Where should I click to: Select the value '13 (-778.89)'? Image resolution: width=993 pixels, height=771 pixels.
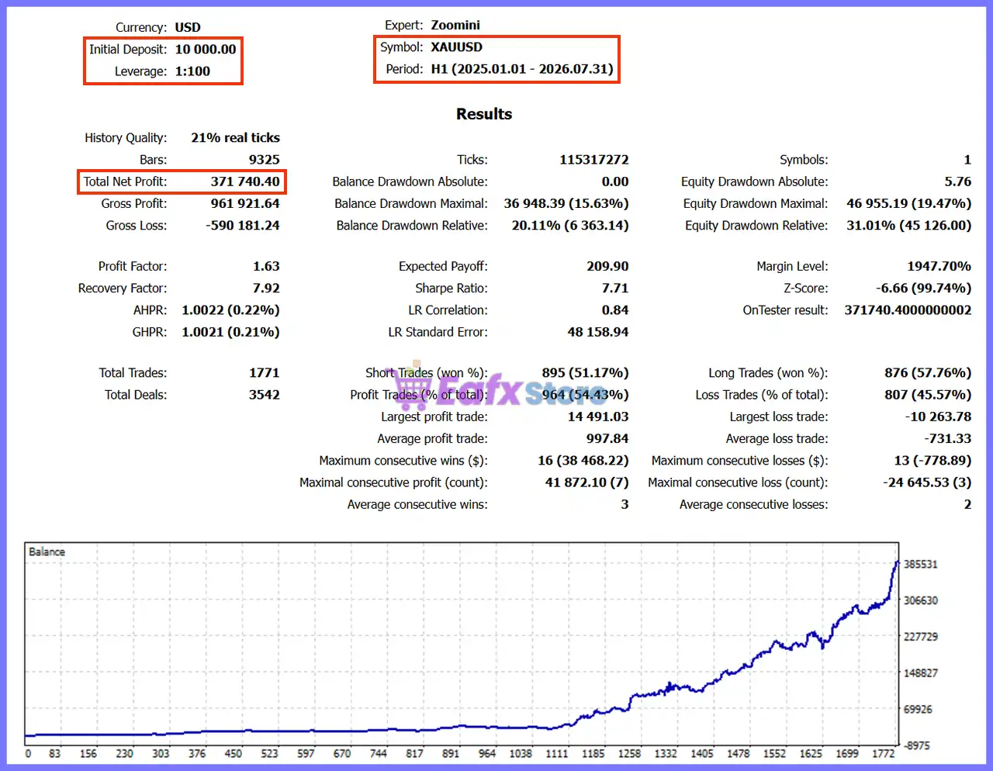pyautogui.click(x=933, y=460)
